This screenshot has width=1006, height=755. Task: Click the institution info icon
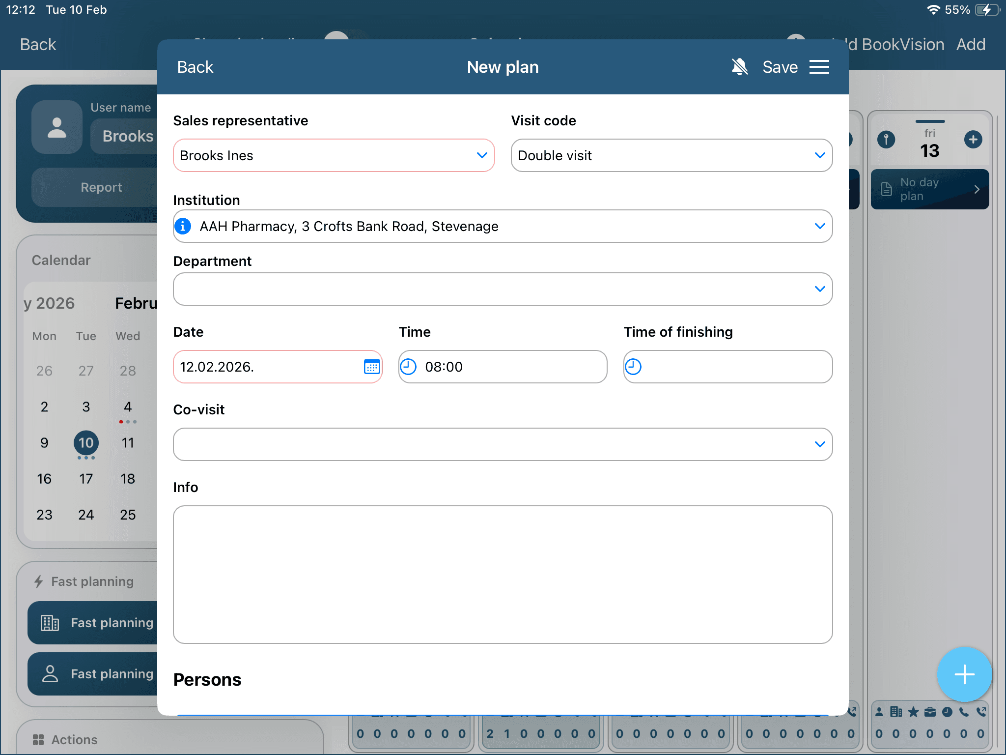[183, 226]
